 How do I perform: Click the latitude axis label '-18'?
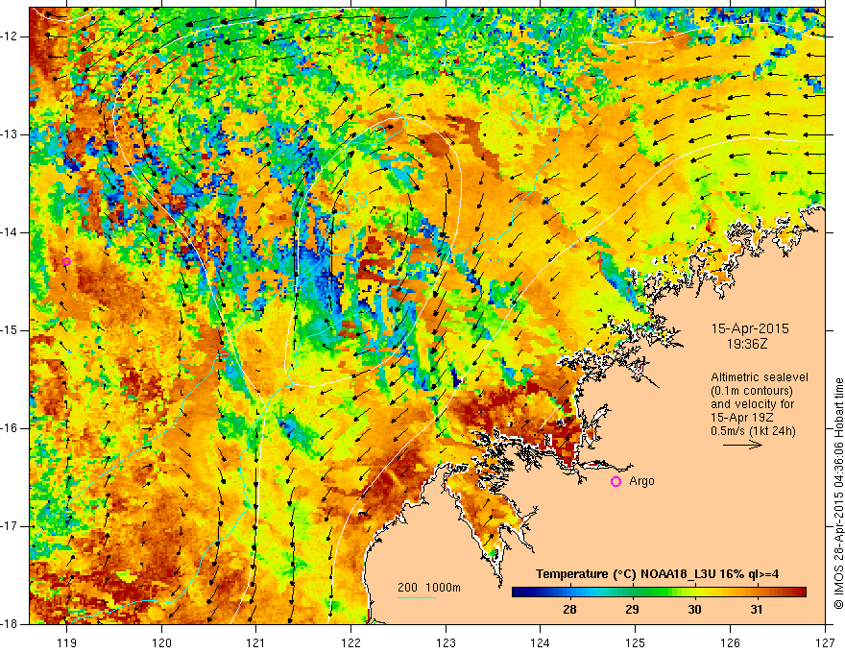(x=11, y=624)
